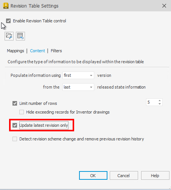Click the 'released state information' text
The image size is (171, 190).
[121, 87]
